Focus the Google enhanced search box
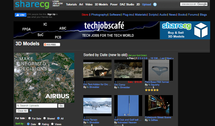This screenshot has height=126, width=215. click(x=194, y=4)
